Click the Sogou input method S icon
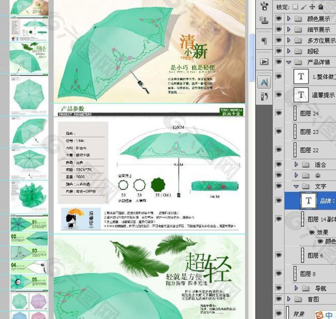The height and width of the screenshot is (319, 336). pos(319,315)
